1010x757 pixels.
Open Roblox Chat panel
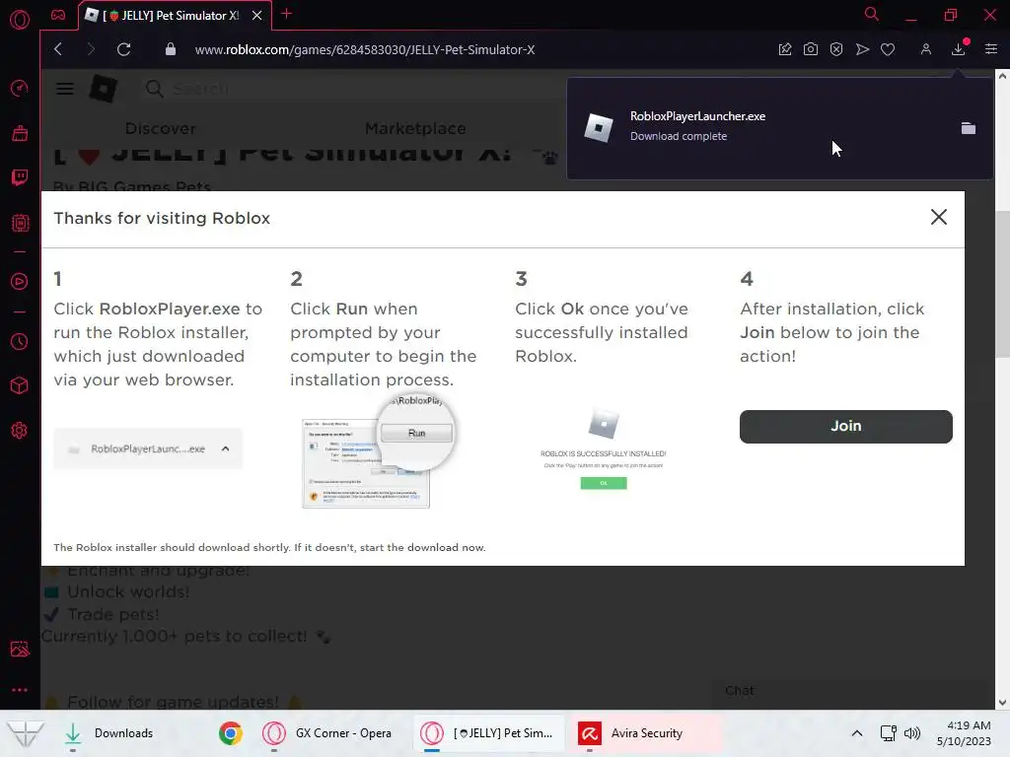click(740, 690)
